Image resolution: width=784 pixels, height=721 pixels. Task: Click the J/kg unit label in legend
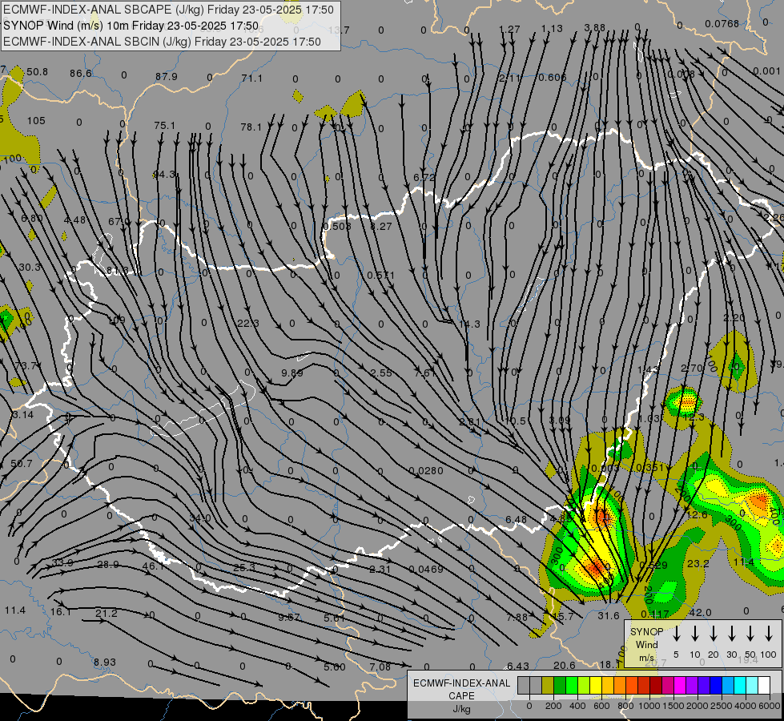pyautogui.click(x=461, y=709)
